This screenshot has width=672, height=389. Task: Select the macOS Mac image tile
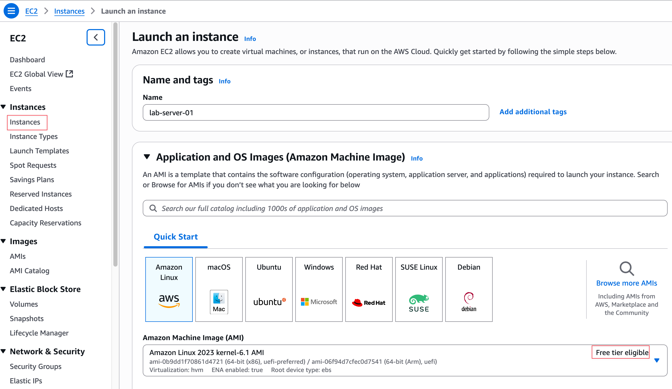(219, 289)
